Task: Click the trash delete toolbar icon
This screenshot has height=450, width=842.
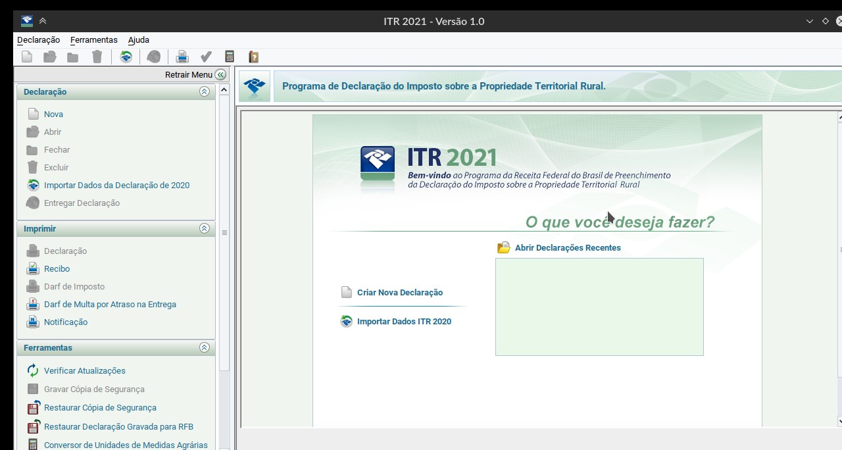Action: pos(97,57)
